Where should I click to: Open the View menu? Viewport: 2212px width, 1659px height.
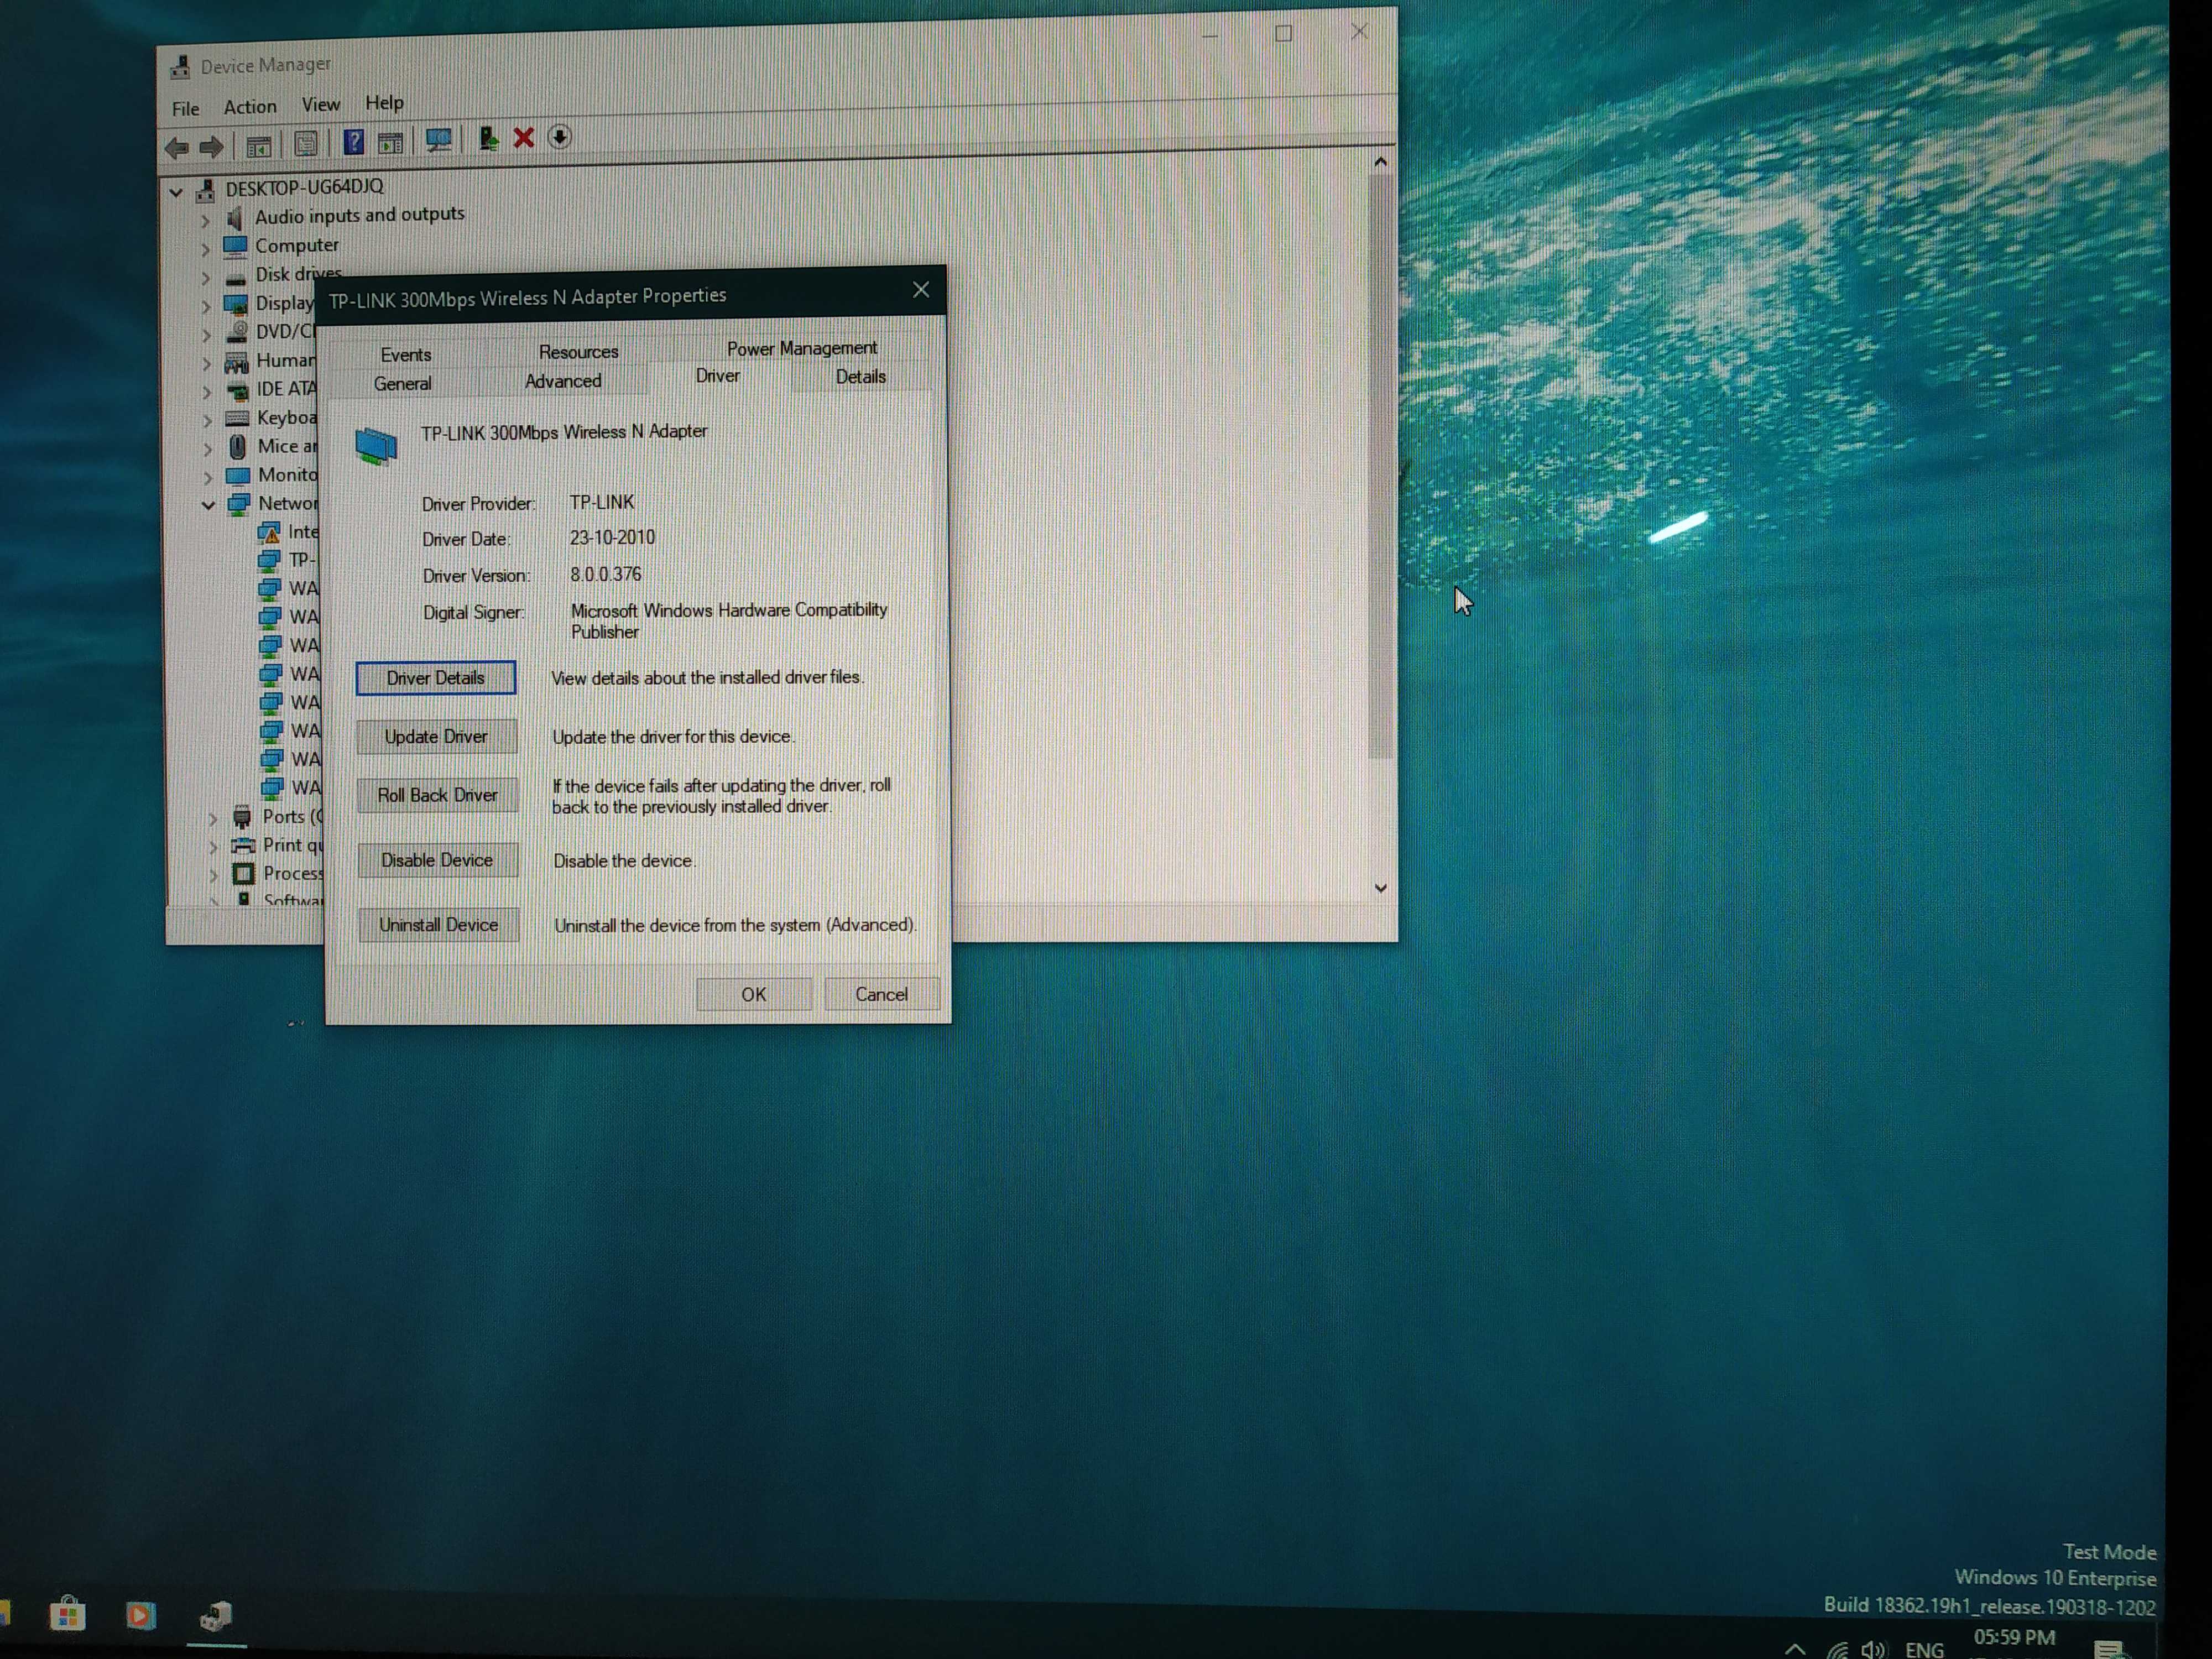[x=321, y=104]
